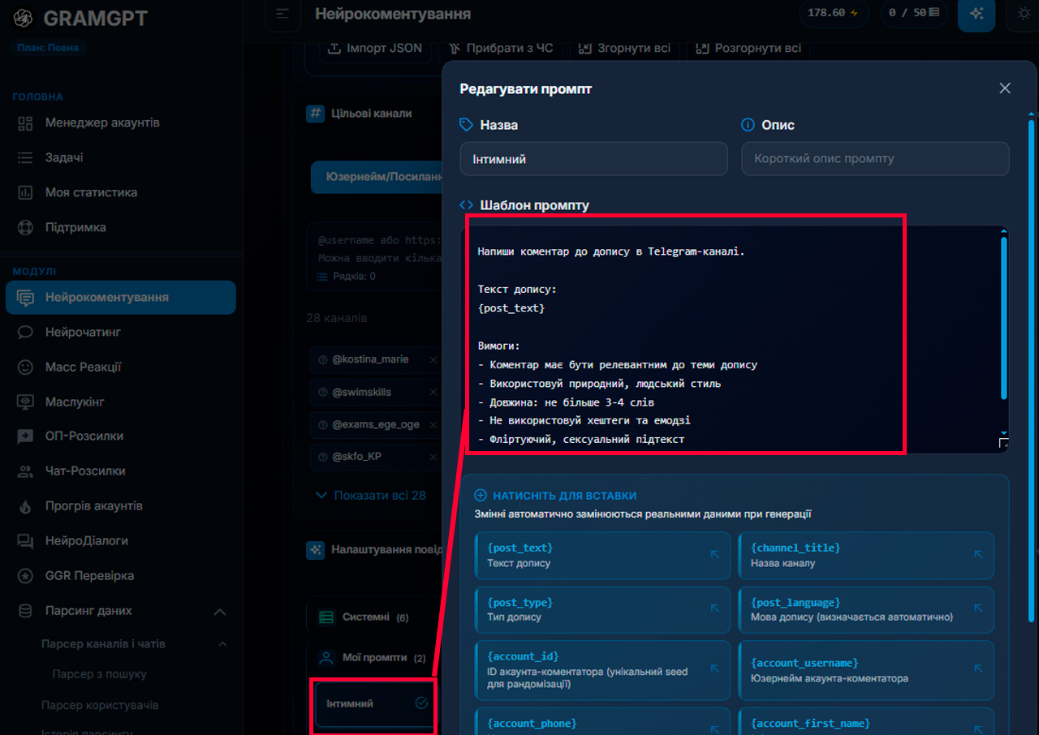1039x735 pixels.
Task: Insert the {post_language} variable
Action: pyautogui.click(x=866, y=610)
